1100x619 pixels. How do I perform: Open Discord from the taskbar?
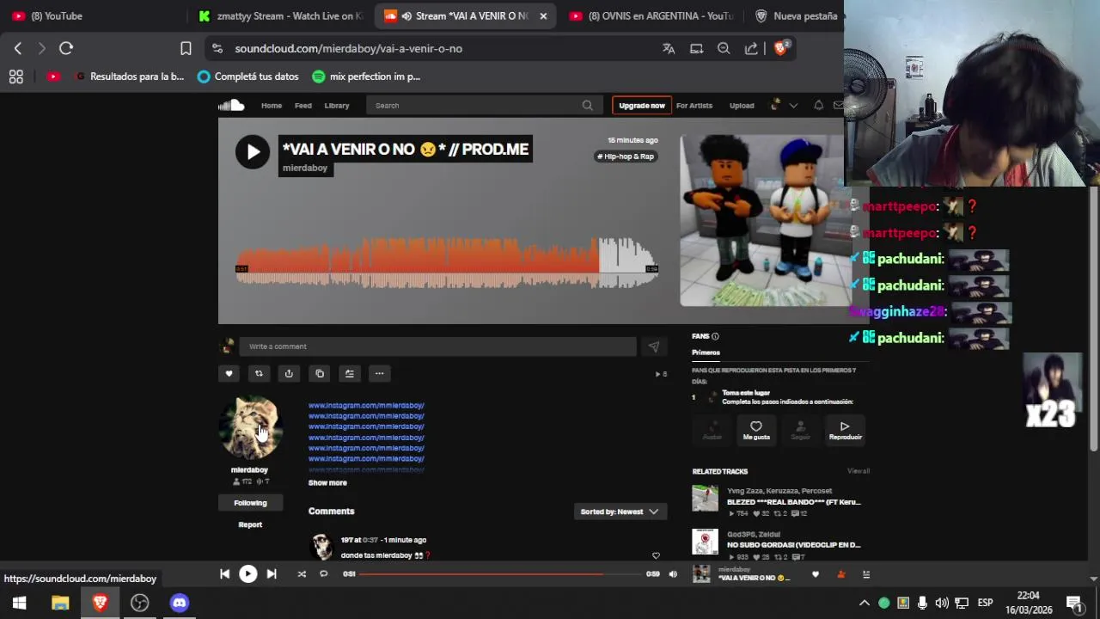(x=179, y=603)
